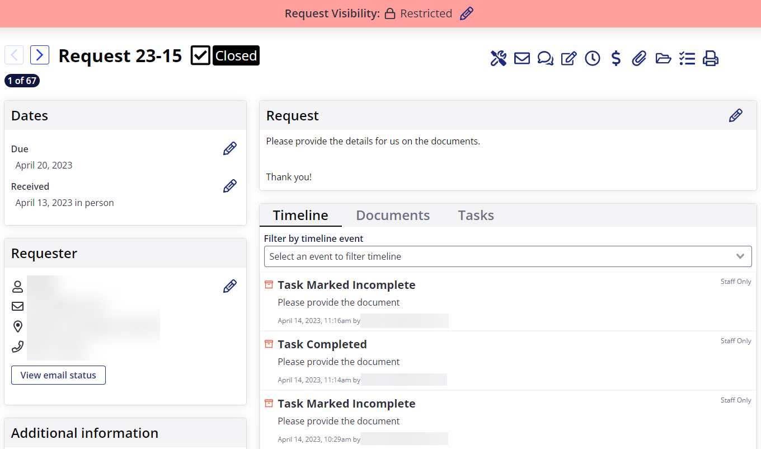Screen dimensions: 761x449
Task: Click the Additional information section header
Action: tap(84, 433)
